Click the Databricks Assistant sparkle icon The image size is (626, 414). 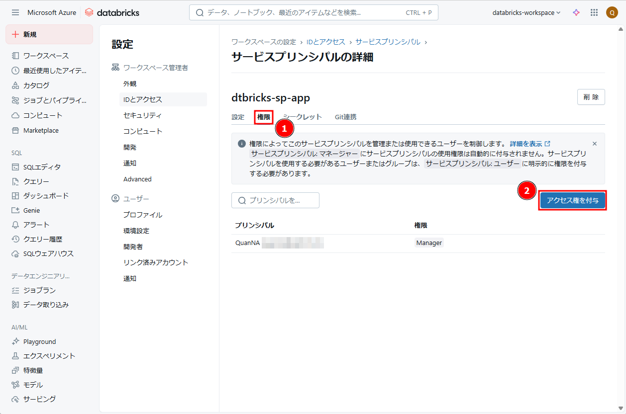click(576, 12)
